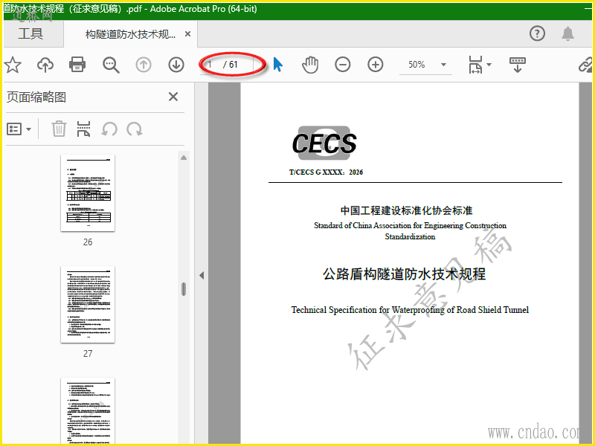Click the share link icon
This screenshot has height=446, width=595.
click(x=585, y=65)
